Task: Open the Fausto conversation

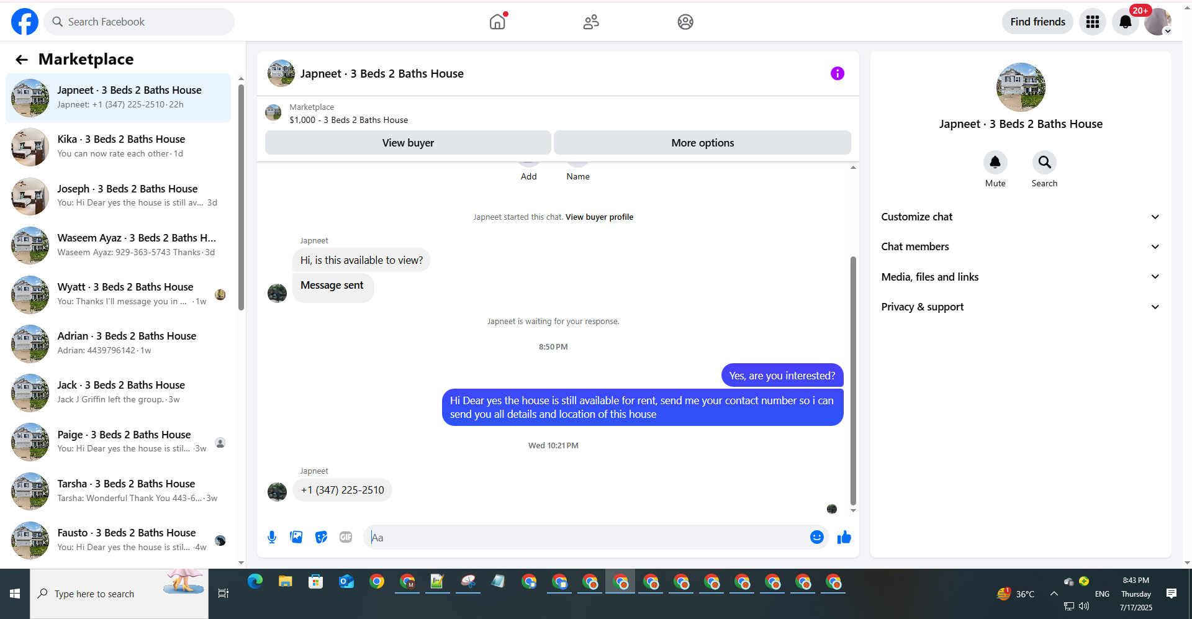Action: pyautogui.click(x=119, y=540)
